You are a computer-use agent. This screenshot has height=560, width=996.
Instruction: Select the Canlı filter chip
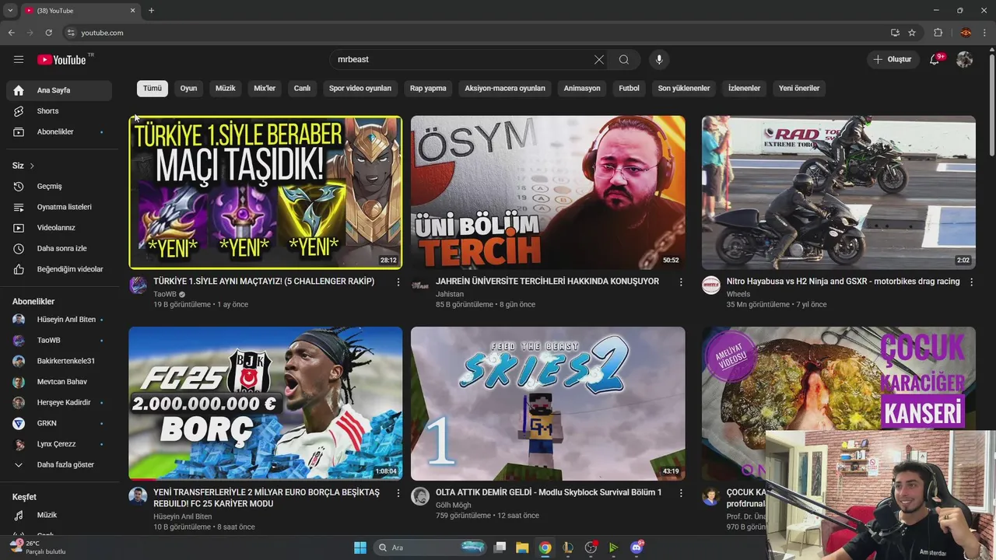point(302,88)
